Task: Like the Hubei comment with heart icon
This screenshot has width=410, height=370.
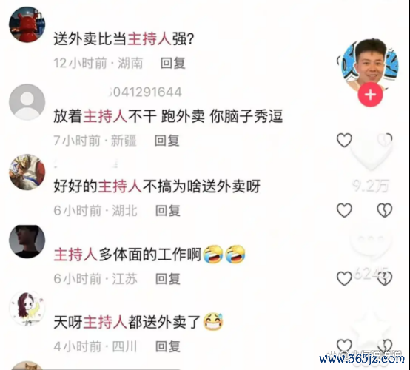Action: 344,210
